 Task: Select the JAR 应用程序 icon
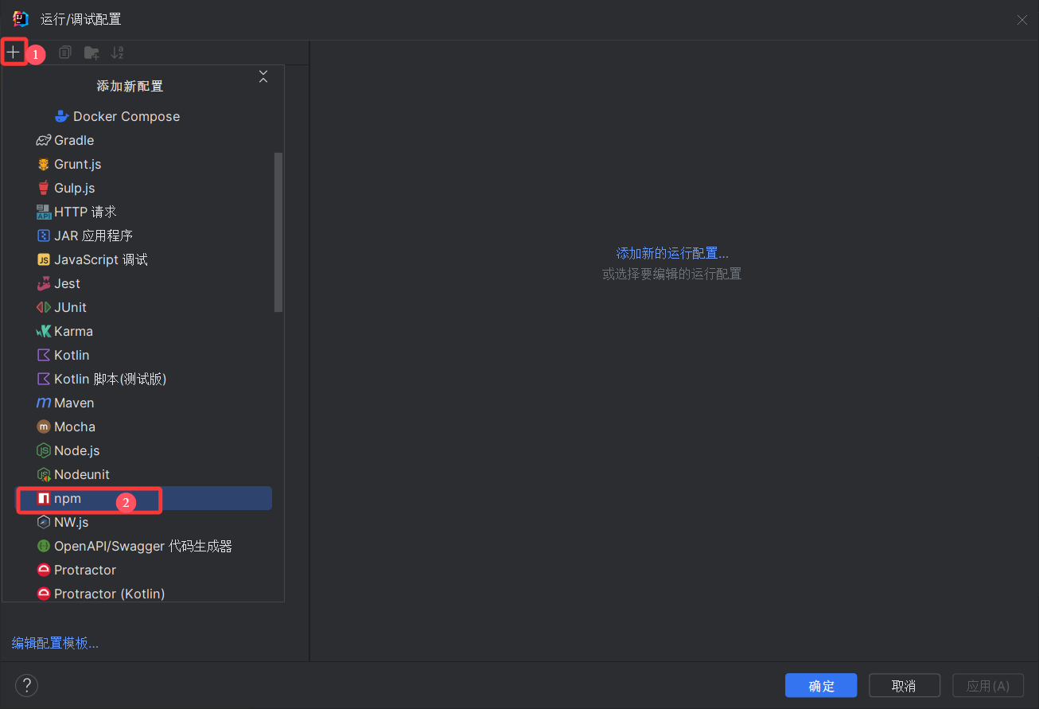click(x=44, y=236)
